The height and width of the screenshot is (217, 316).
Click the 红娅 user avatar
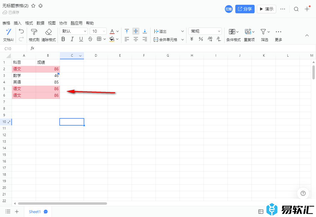pyautogui.click(x=229, y=9)
